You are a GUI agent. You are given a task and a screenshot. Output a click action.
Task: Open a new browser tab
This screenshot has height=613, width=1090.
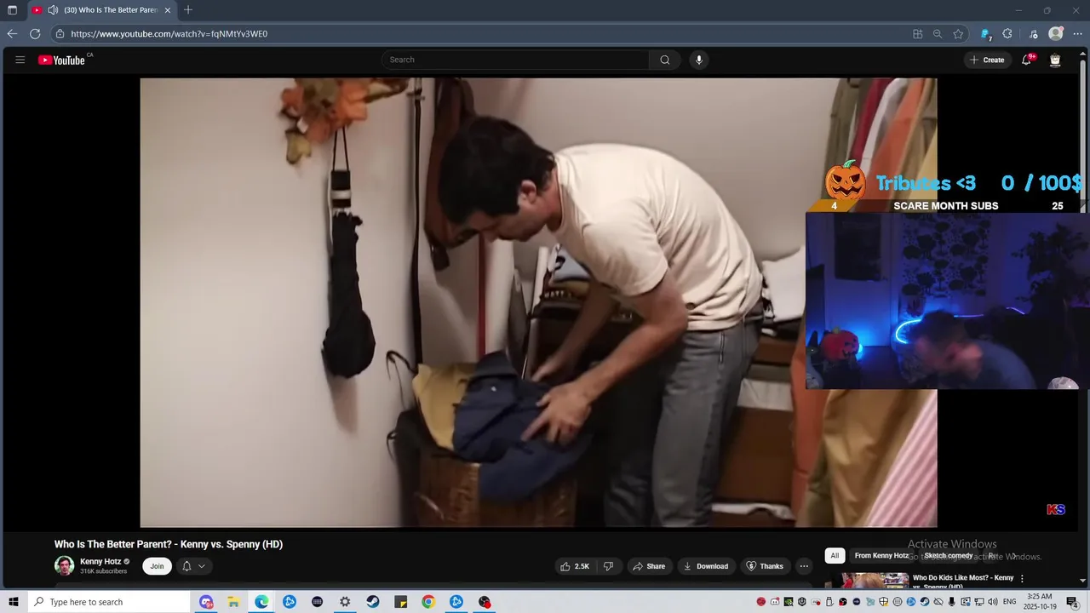point(188,10)
